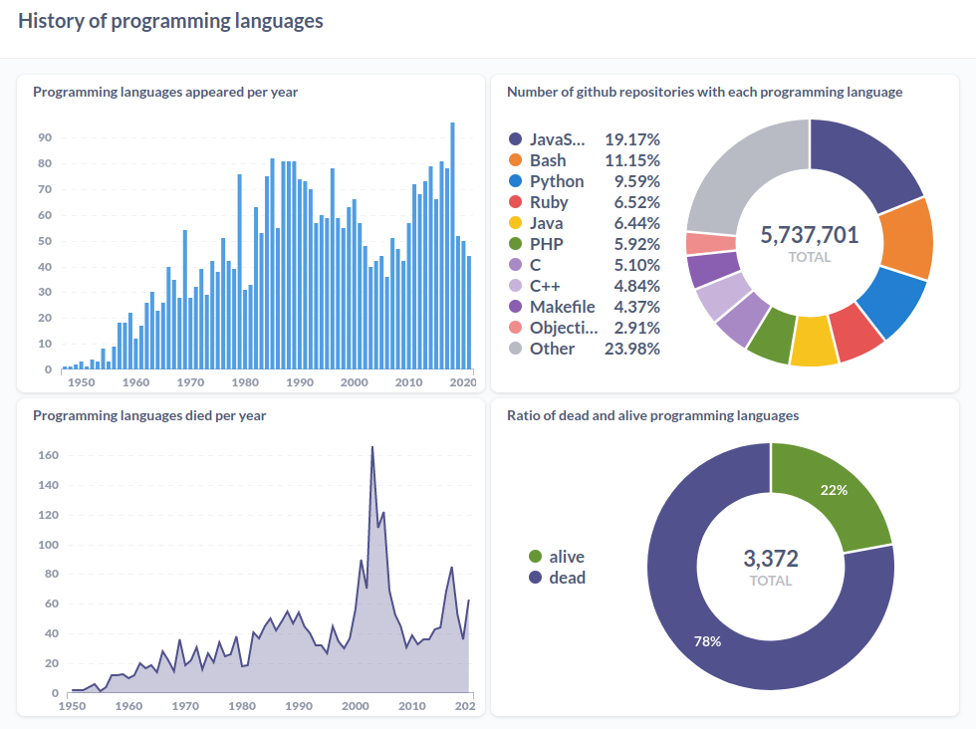Open 'Programming languages appeared per year' card title
Image resolution: width=976 pixels, height=729 pixels.
(x=165, y=93)
